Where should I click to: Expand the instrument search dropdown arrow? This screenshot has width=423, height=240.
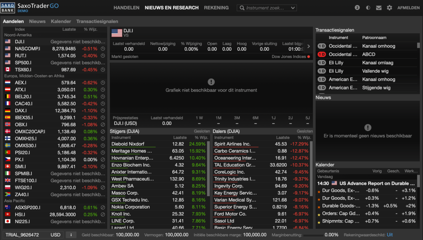[293, 8]
